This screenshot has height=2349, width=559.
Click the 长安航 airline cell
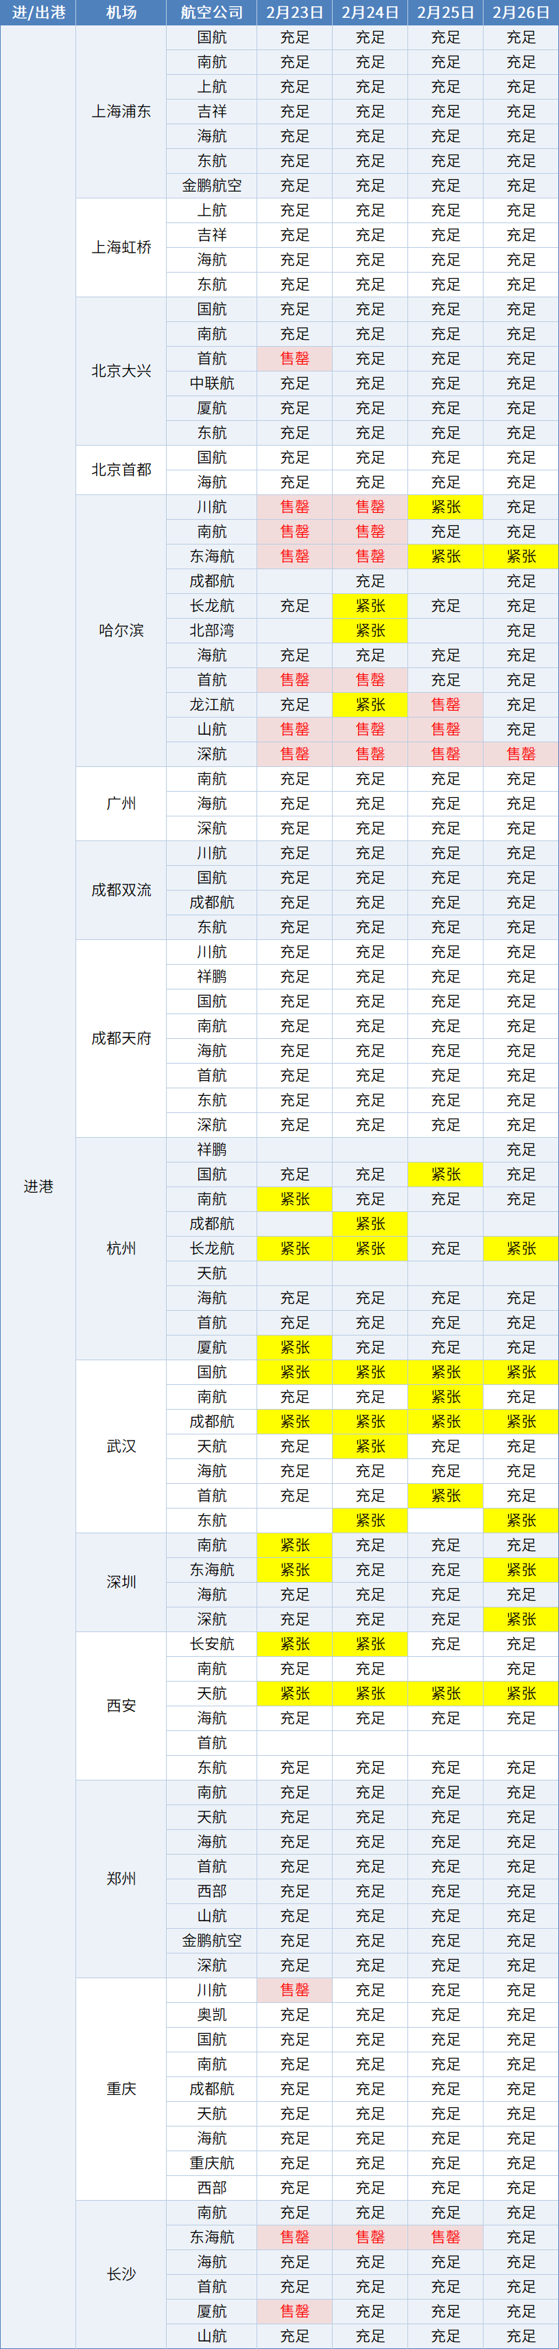[x=212, y=1644]
